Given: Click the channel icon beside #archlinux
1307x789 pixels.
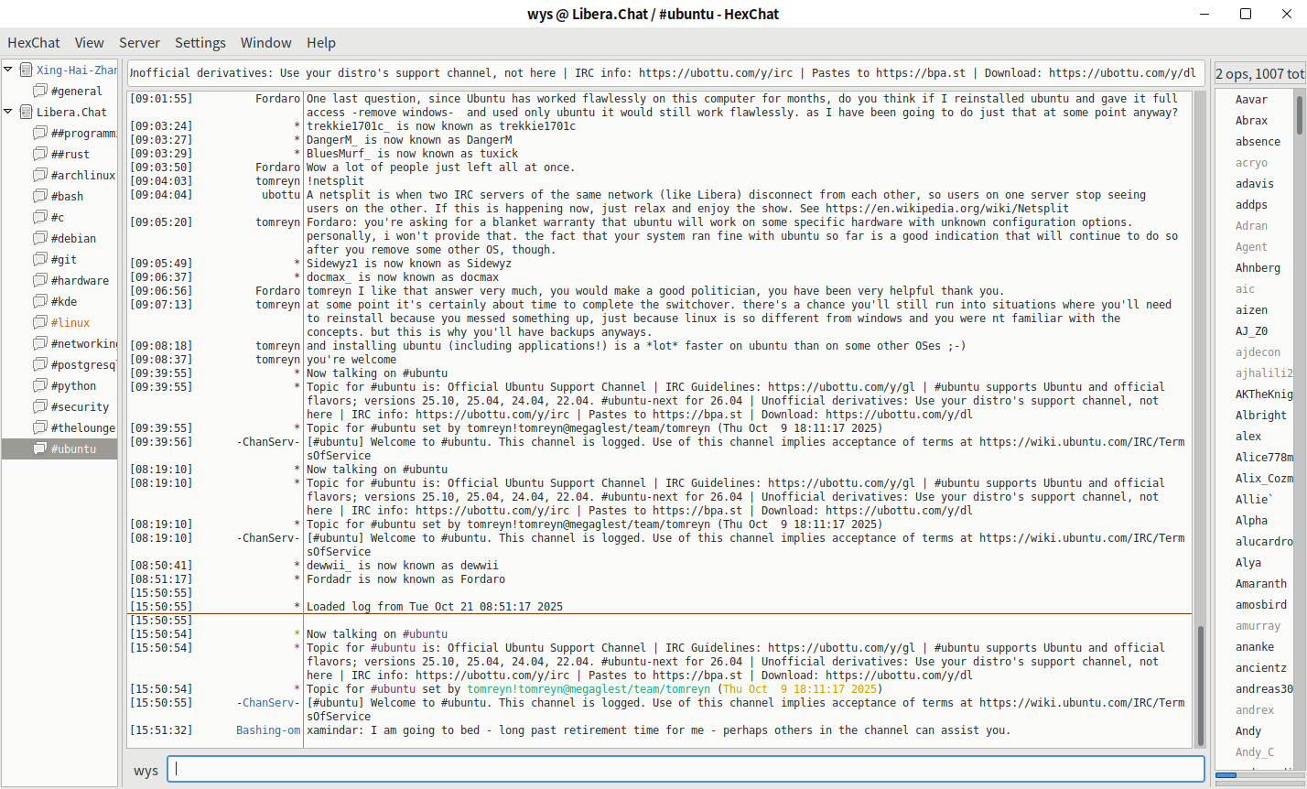Looking at the screenshot, I should click(40, 175).
